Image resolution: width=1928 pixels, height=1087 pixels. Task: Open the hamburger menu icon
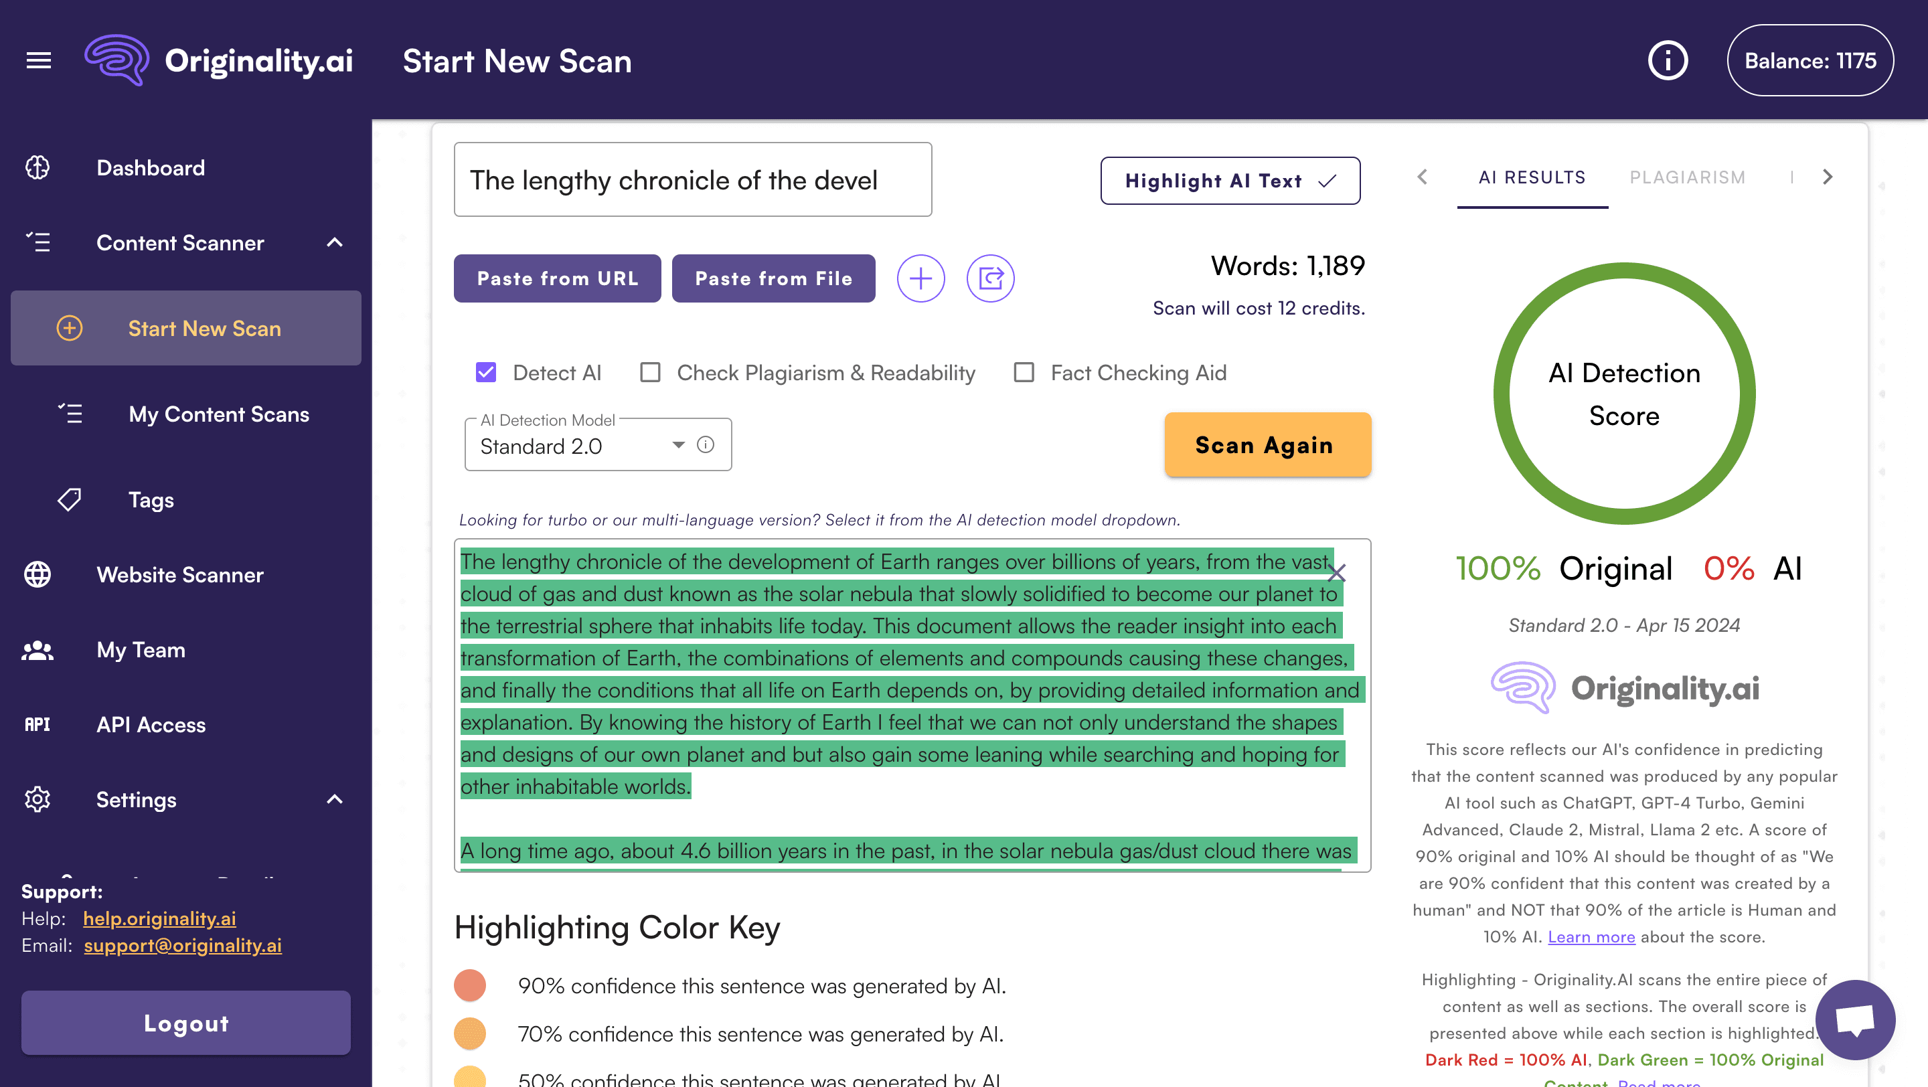[39, 60]
